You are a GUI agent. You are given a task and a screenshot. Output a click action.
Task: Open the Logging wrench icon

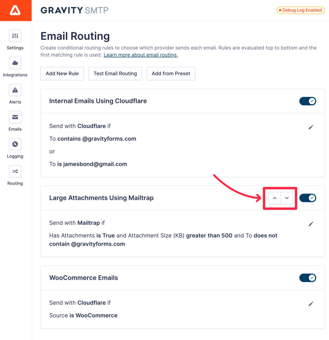click(15, 144)
